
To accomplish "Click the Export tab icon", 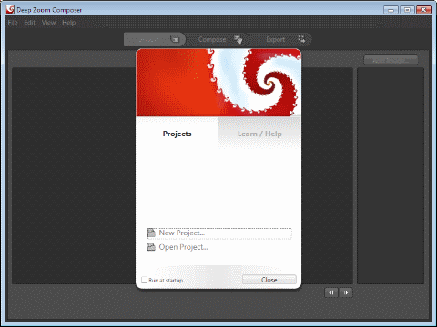I will click(301, 39).
